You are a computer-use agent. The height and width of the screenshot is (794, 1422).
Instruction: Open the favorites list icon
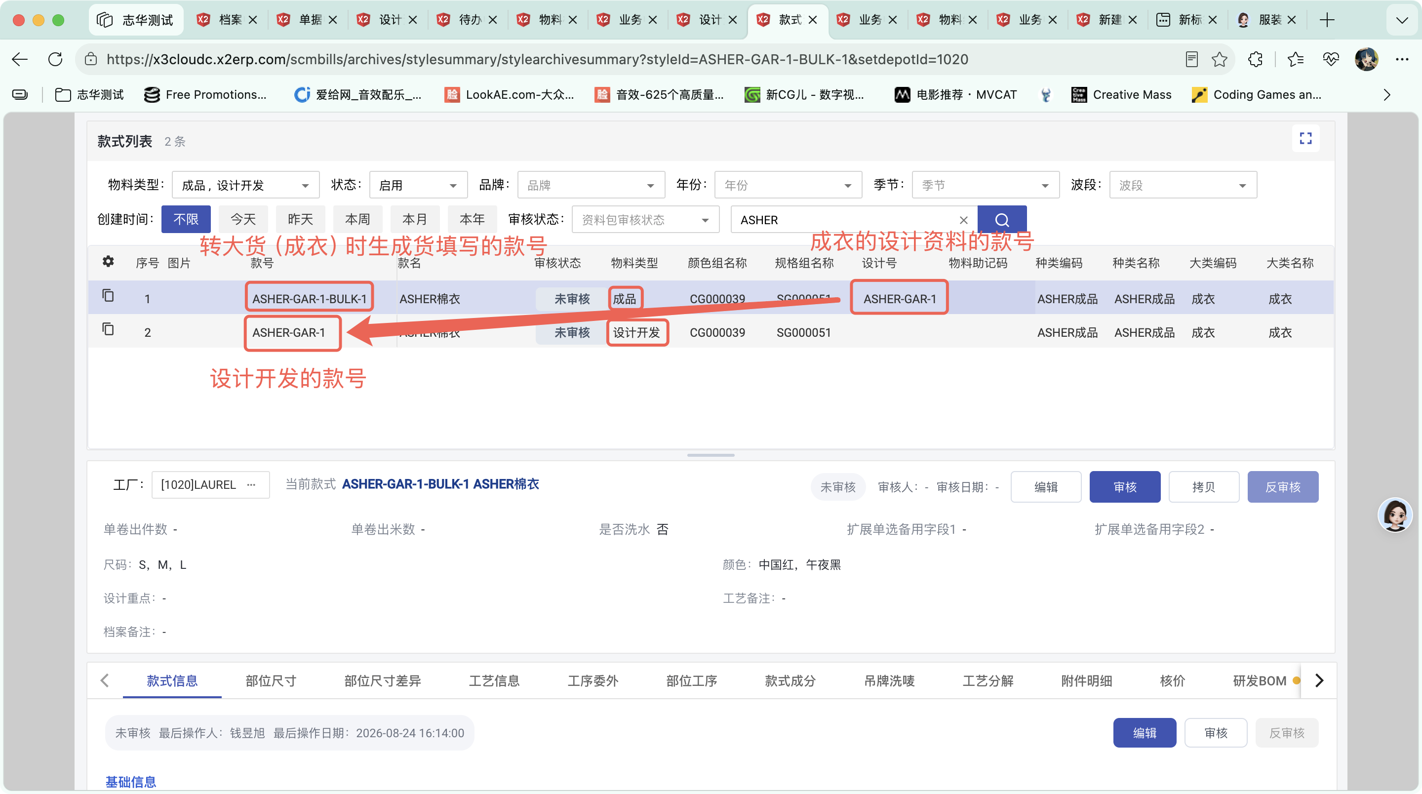click(1295, 59)
